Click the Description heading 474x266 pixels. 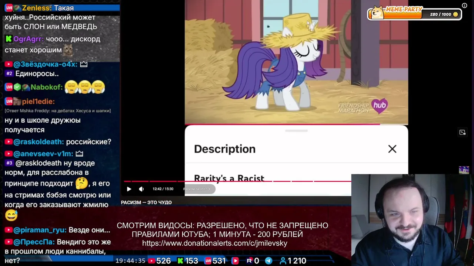(x=225, y=149)
